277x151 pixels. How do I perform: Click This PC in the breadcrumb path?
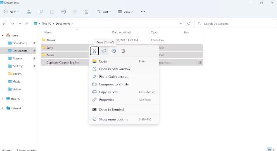46,24
